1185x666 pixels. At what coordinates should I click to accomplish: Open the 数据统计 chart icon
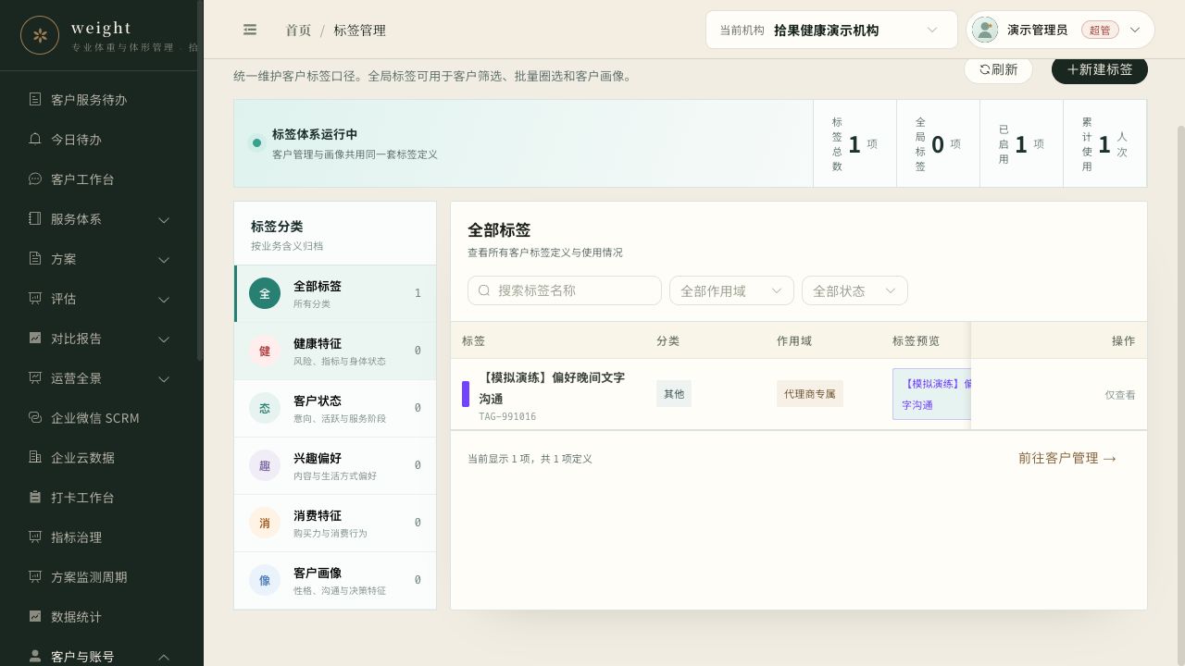tap(35, 616)
